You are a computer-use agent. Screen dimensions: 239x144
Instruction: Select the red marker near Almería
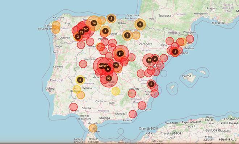[133, 114]
